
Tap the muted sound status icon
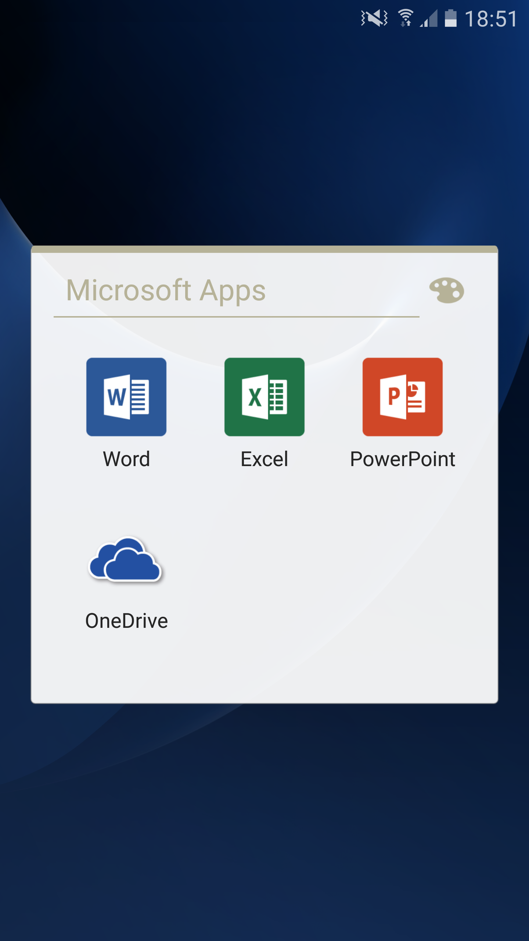(x=374, y=18)
